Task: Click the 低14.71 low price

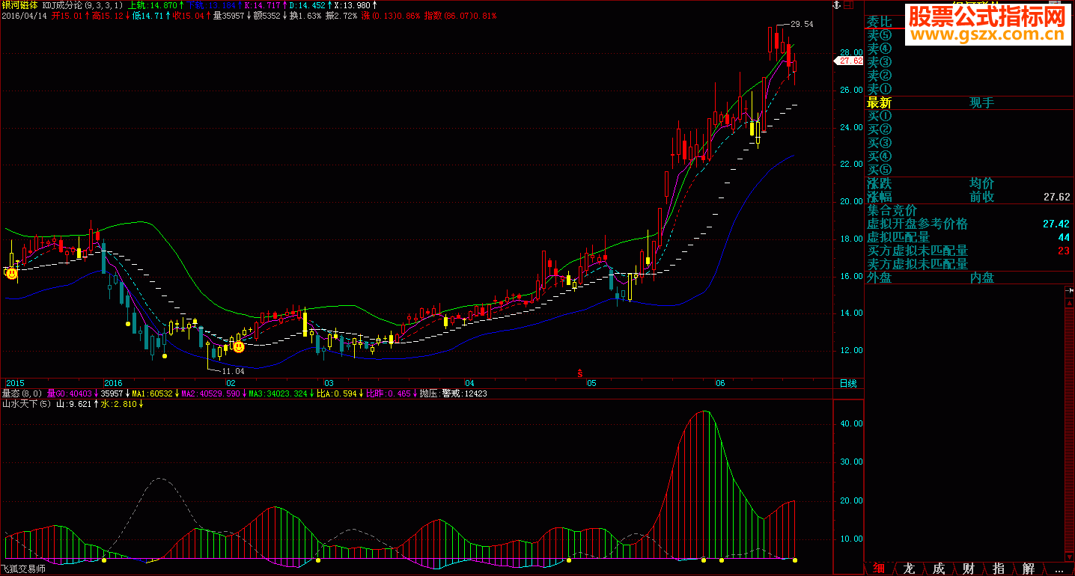Action: pos(147,15)
